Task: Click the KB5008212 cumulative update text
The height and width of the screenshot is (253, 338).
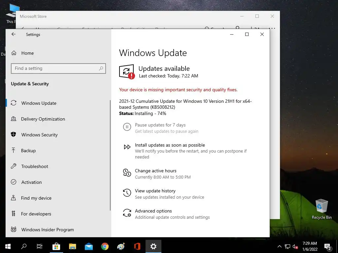Action: (186, 104)
